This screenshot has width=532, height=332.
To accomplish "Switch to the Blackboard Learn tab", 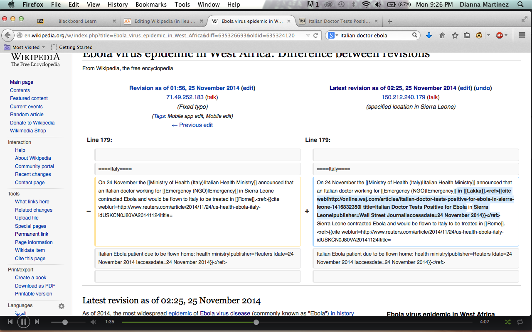I will (x=77, y=21).
